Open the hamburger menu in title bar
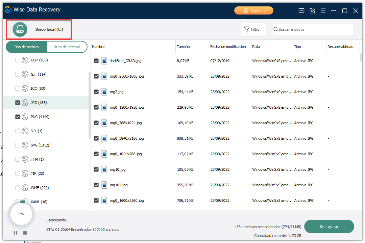 pyautogui.click(x=323, y=11)
